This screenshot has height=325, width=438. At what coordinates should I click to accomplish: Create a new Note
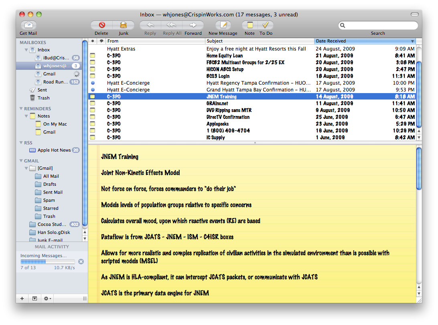250,25
